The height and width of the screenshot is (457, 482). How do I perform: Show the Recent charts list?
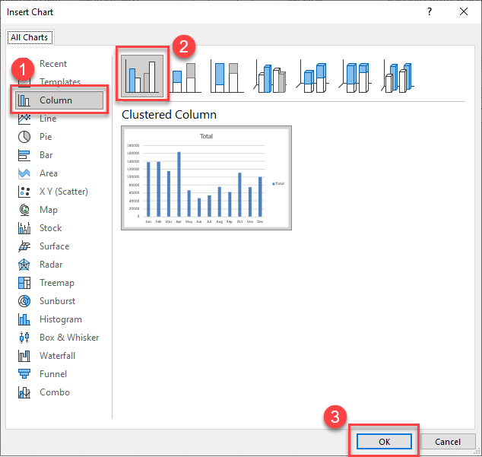coord(52,64)
